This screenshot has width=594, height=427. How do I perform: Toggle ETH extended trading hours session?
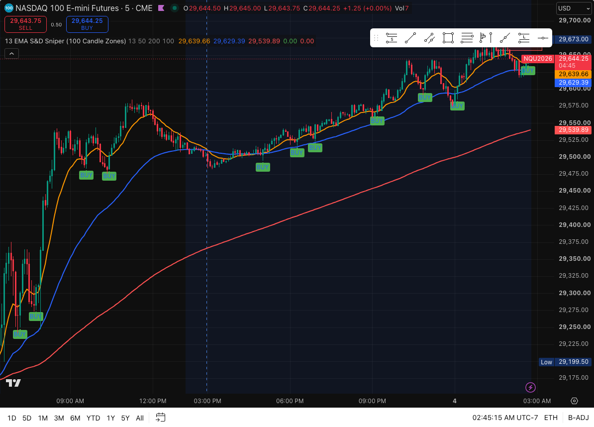click(x=551, y=418)
